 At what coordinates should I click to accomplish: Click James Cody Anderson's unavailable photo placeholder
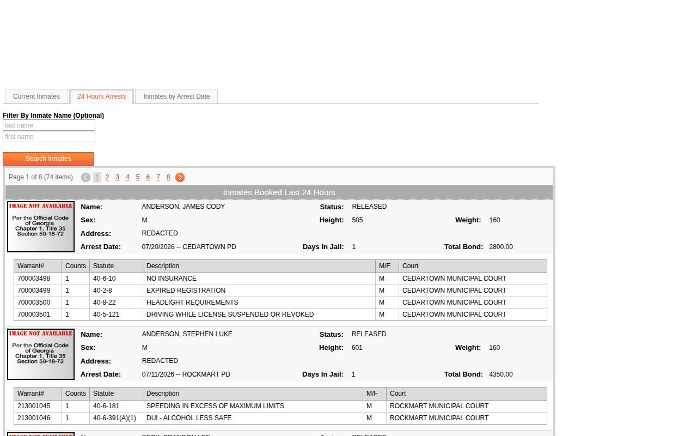[41, 227]
